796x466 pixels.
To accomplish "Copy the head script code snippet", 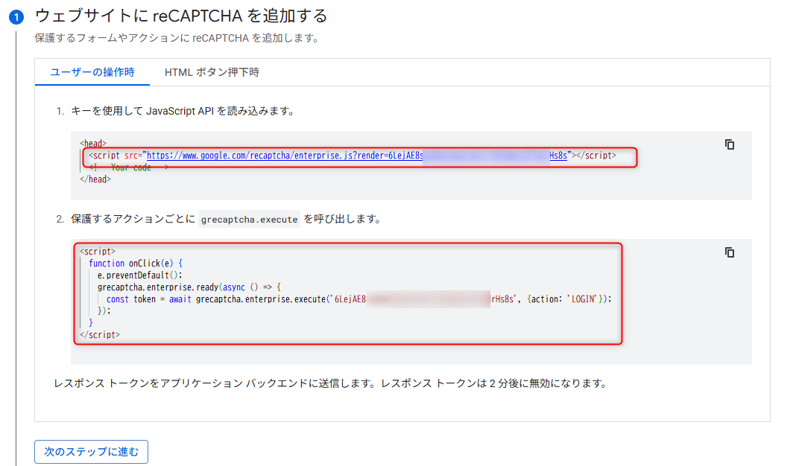I will [730, 144].
